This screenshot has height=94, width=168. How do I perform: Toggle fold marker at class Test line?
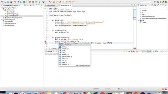[x=48, y=15]
